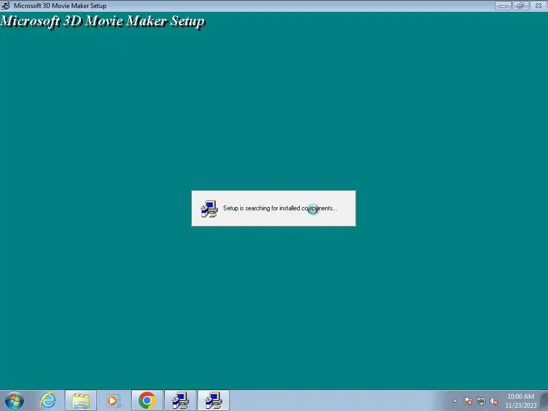Image resolution: width=548 pixels, height=411 pixels.
Task: Select the first Setup taskbar button
Action: point(180,400)
